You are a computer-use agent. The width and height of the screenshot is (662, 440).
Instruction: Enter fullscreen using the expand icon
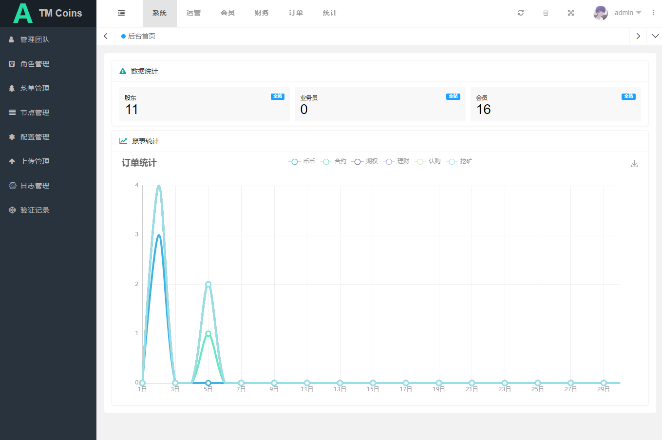point(571,13)
